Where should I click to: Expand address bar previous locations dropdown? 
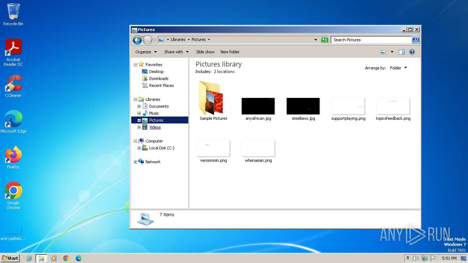[x=316, y=40]
